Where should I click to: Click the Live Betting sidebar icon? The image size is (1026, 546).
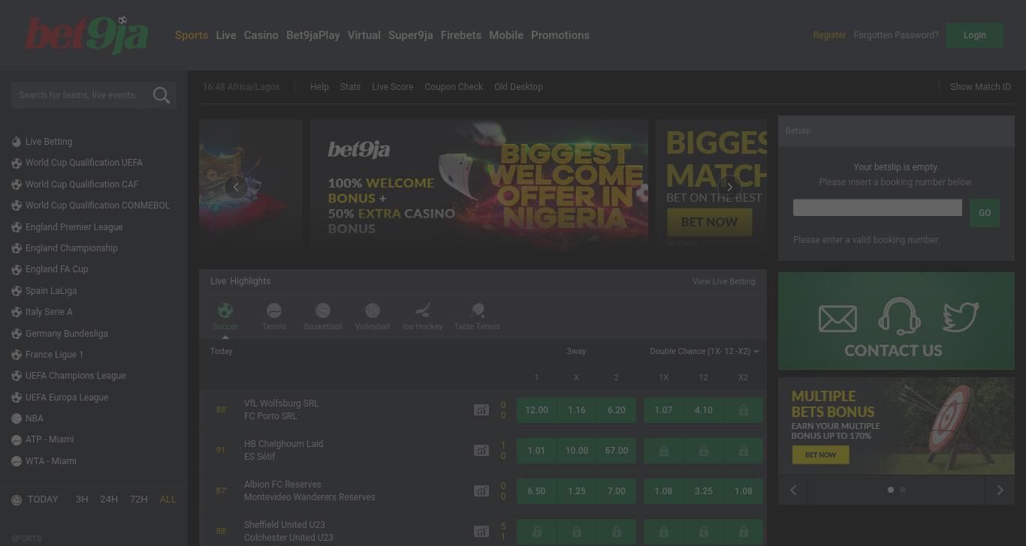(17, 142)
